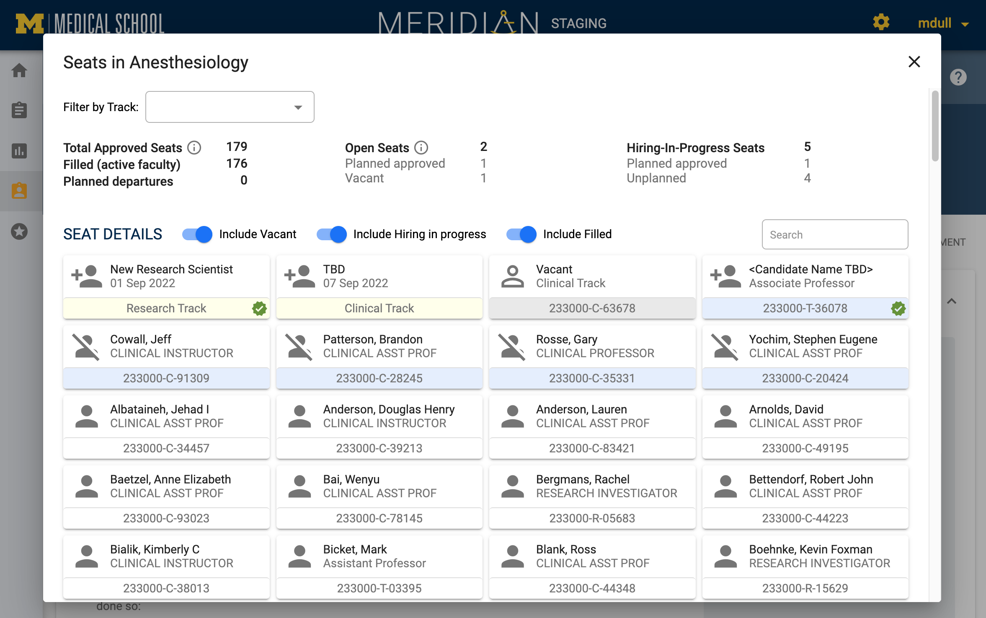Viewport: 986px width, 618px height.
Task: Open Cowall, Jeff seat card
Action: (166, 357)
